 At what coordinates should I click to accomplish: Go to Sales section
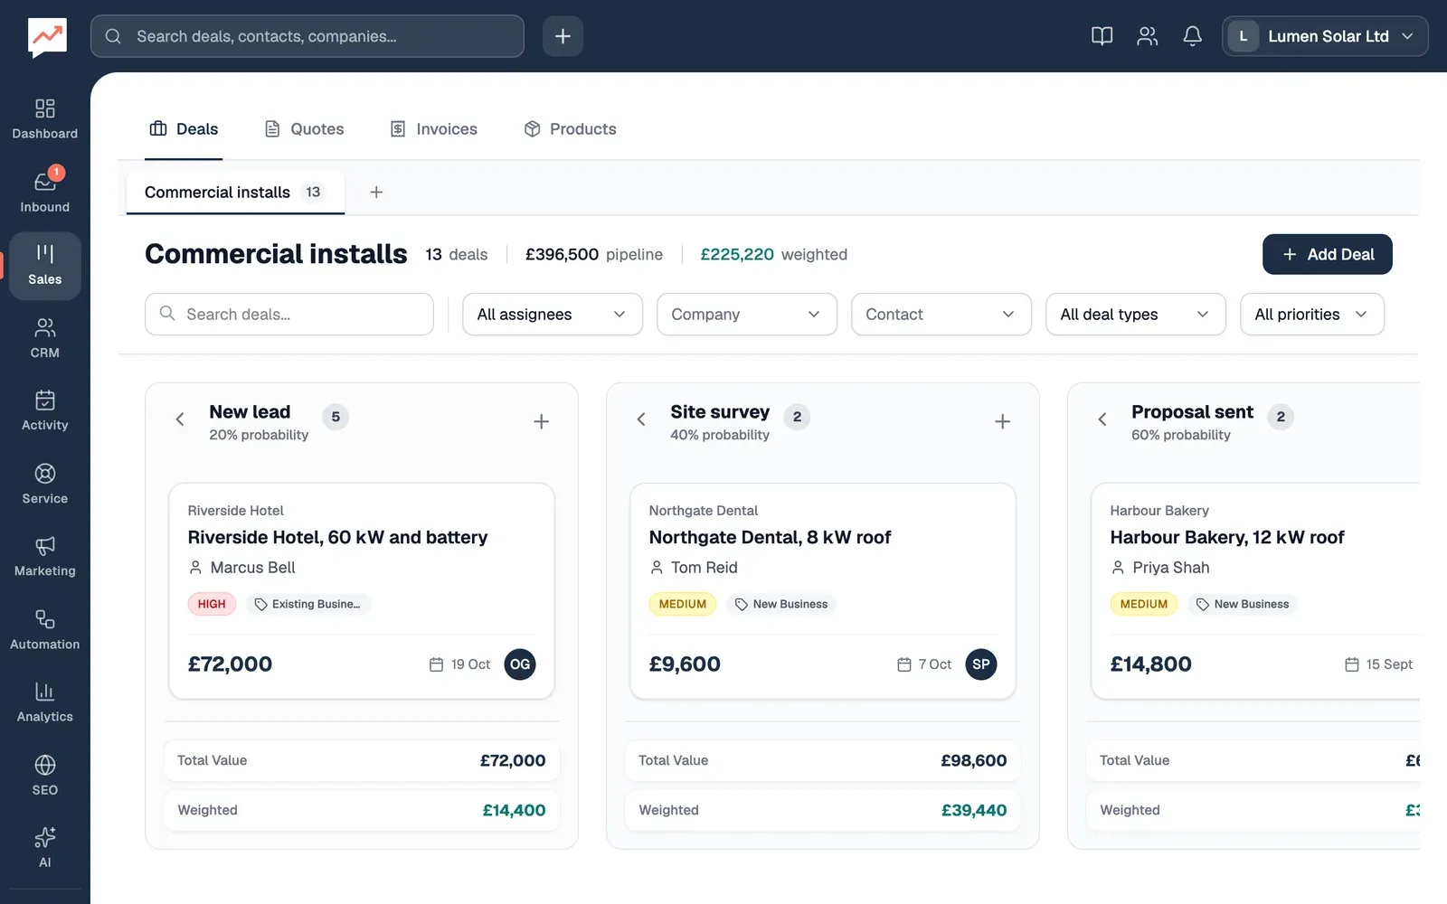pyautogui.click(x=45, y=266)
